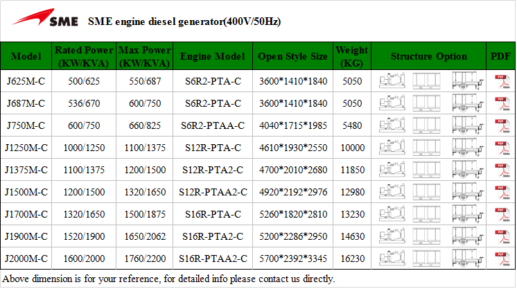This screenshot has width=517, height=289.
Task: Select open-type genset icon in J2000M-C row
Action: 392,258
